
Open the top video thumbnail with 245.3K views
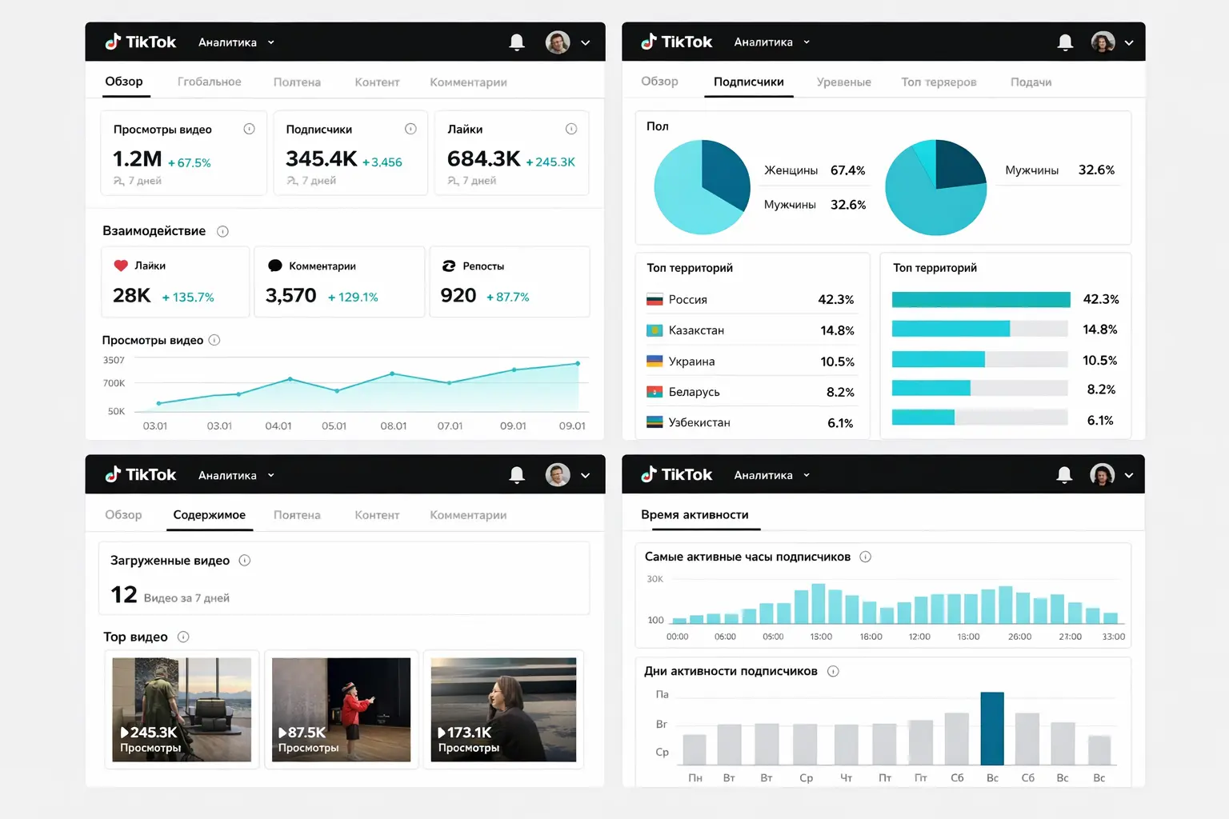coord(182,709)
